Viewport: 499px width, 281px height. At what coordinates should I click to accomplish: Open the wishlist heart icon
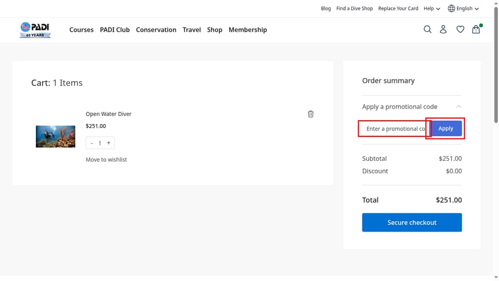coord(460,29)
